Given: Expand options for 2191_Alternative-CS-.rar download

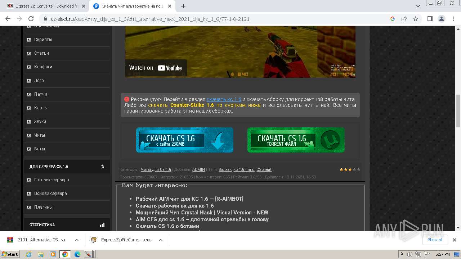Looking at the screenshot, I should click(x=77, y=240).
